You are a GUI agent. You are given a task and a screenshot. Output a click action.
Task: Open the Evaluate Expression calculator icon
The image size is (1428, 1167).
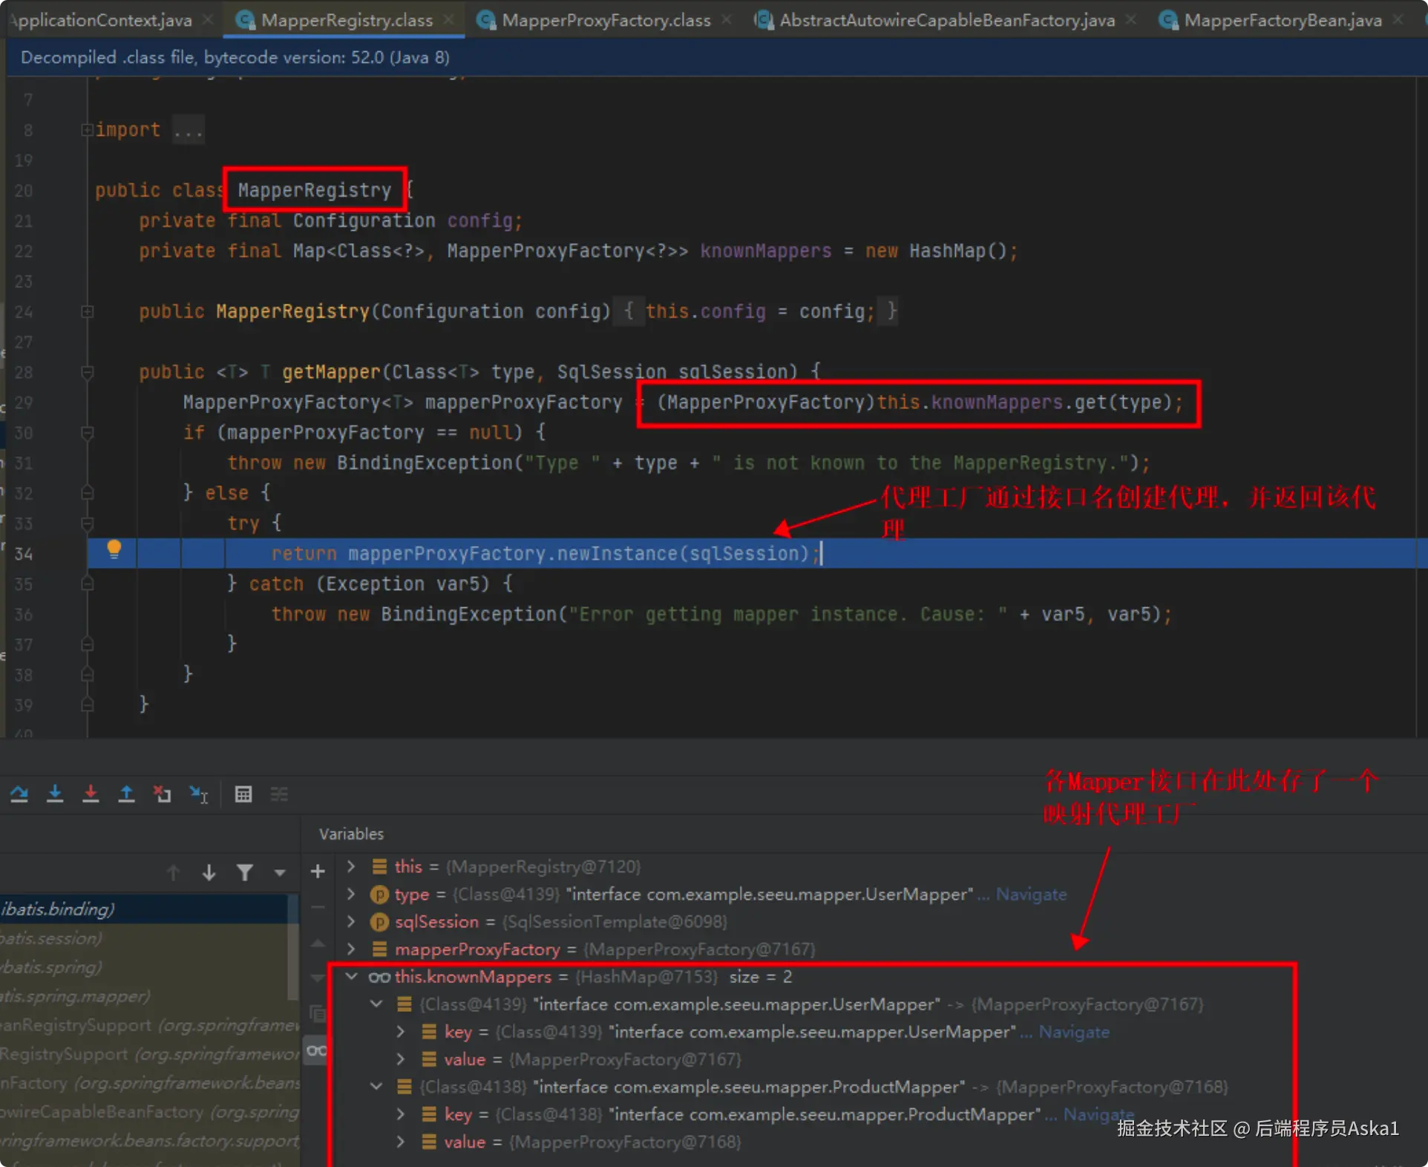coord(243,794)
